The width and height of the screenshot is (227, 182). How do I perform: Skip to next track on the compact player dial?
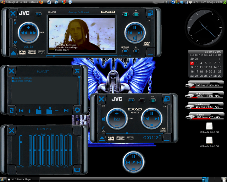pyautogui.click(x=157, y=119)
